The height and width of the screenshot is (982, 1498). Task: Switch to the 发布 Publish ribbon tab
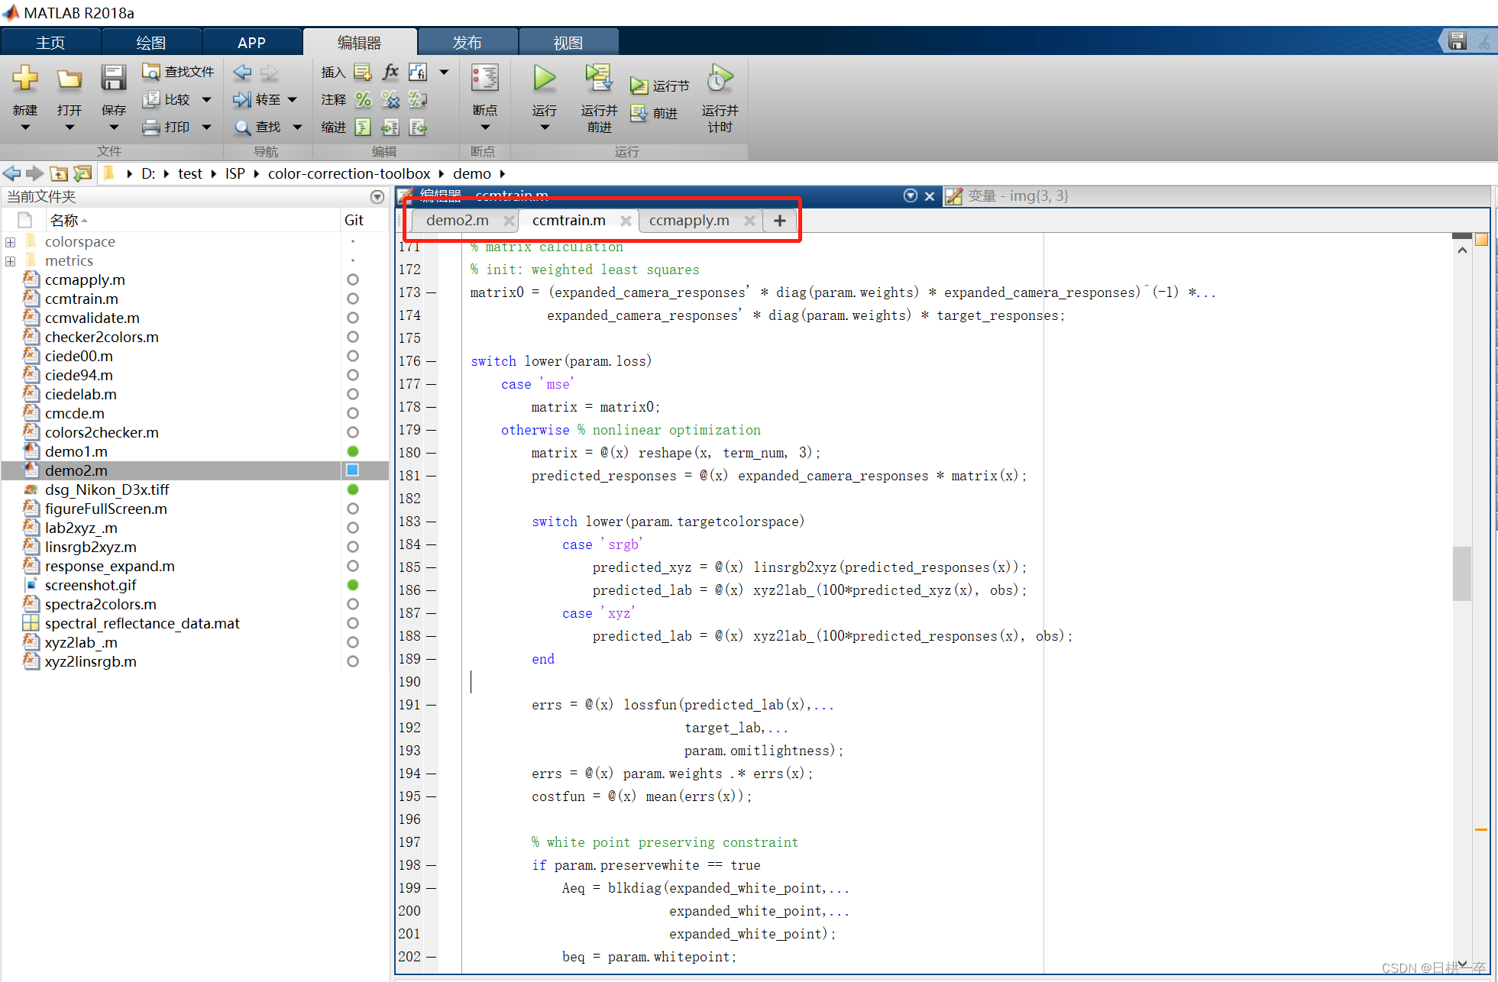[x=467, y=43]
